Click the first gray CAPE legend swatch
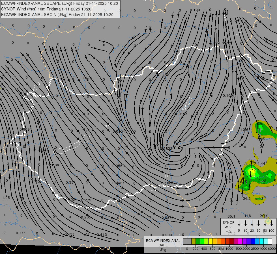The width and height of the screenshot is (277, 254). tap(185, 241)
